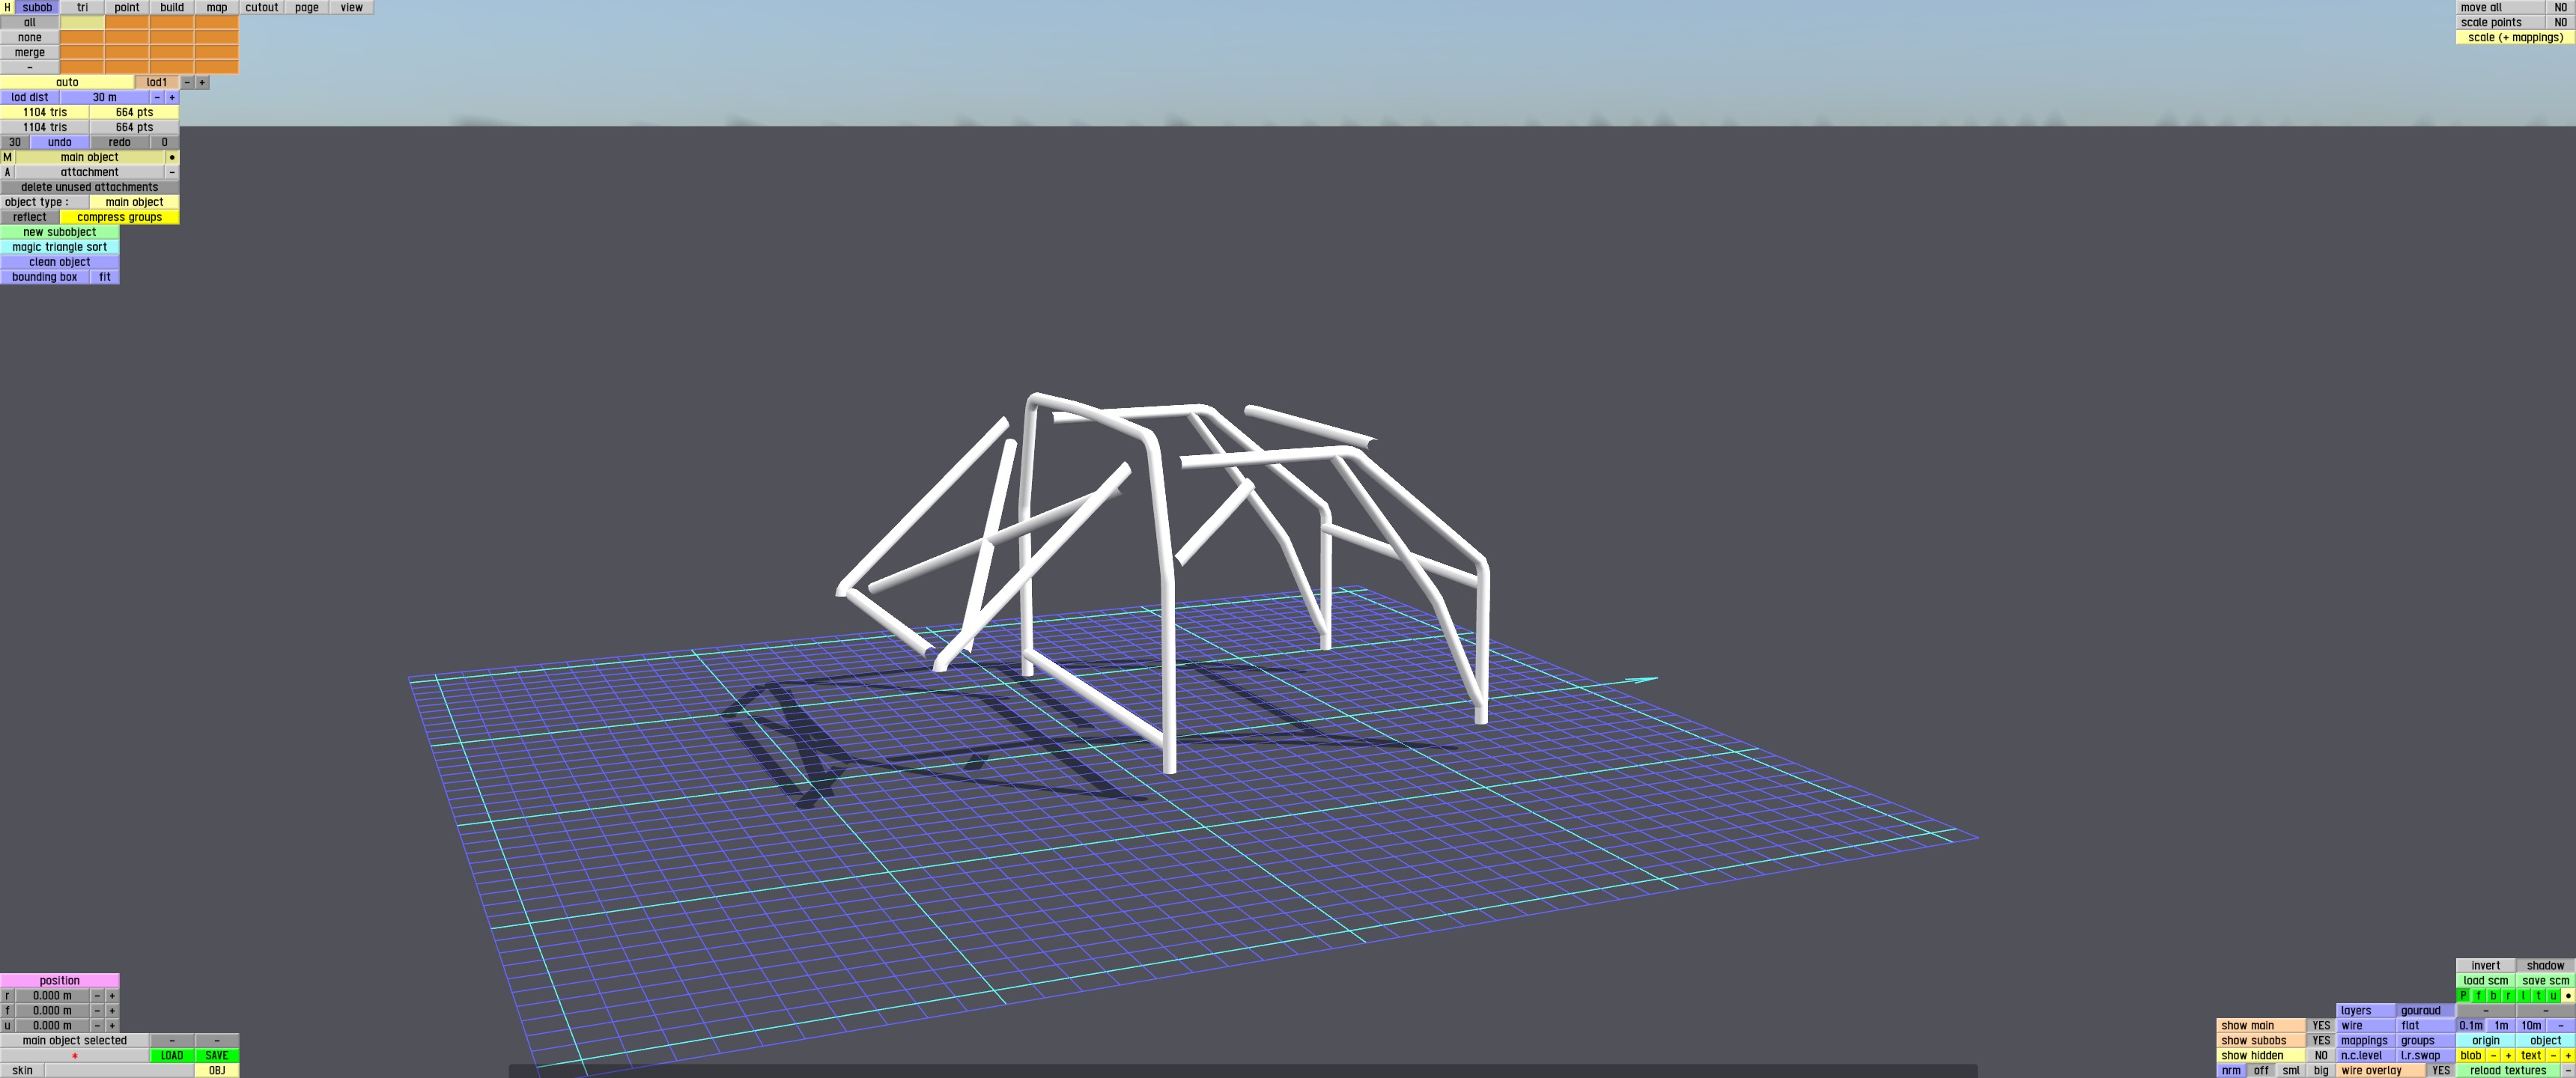Click the u view button in green row

click(2553, 996)
